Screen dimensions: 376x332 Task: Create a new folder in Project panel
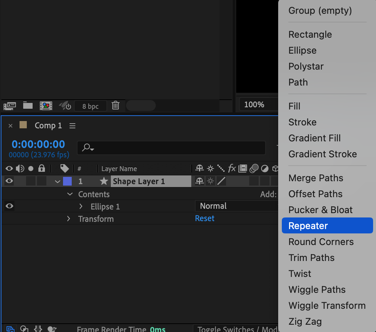pos(28,105)
